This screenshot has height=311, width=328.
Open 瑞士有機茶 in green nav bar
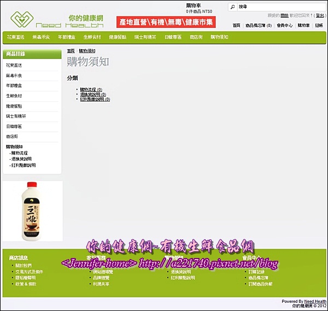click(145, 37)
